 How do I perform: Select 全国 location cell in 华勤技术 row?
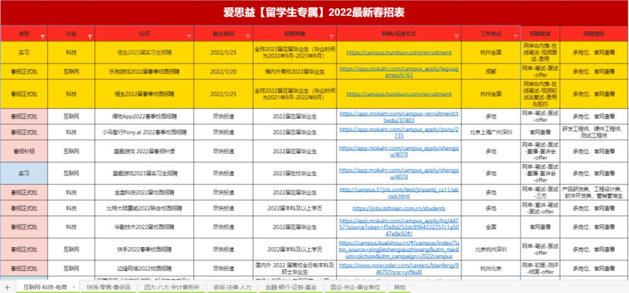491,227
